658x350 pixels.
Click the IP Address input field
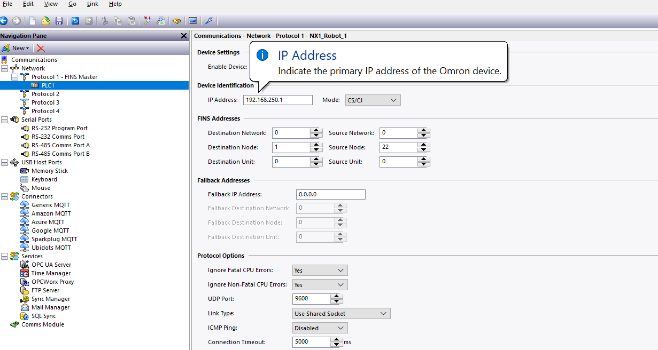coord(277,100)
